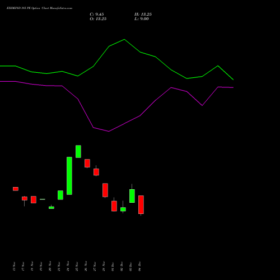Click the 21 Nov date axis label

pyautogui.click(x=59, y=267)
